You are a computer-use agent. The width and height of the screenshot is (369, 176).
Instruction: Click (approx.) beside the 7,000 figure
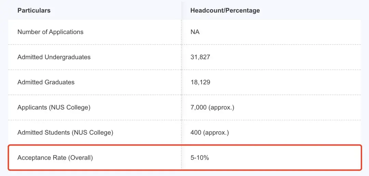tap(221, 107)
